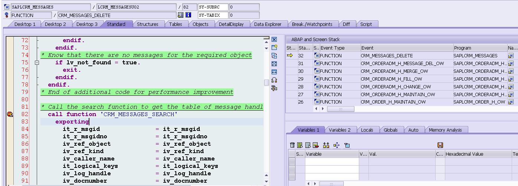Click the Program column header in the stack
The width and height of the screenshot is (518, 186).
[480, 48]
